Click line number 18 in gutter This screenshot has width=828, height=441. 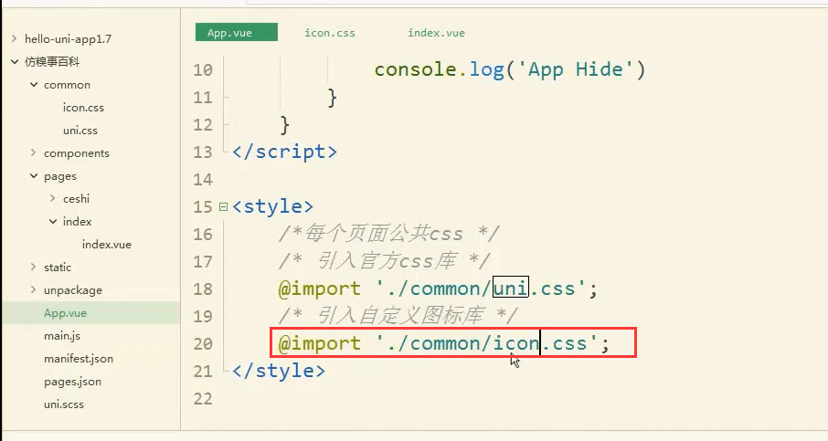coord(203,289)
